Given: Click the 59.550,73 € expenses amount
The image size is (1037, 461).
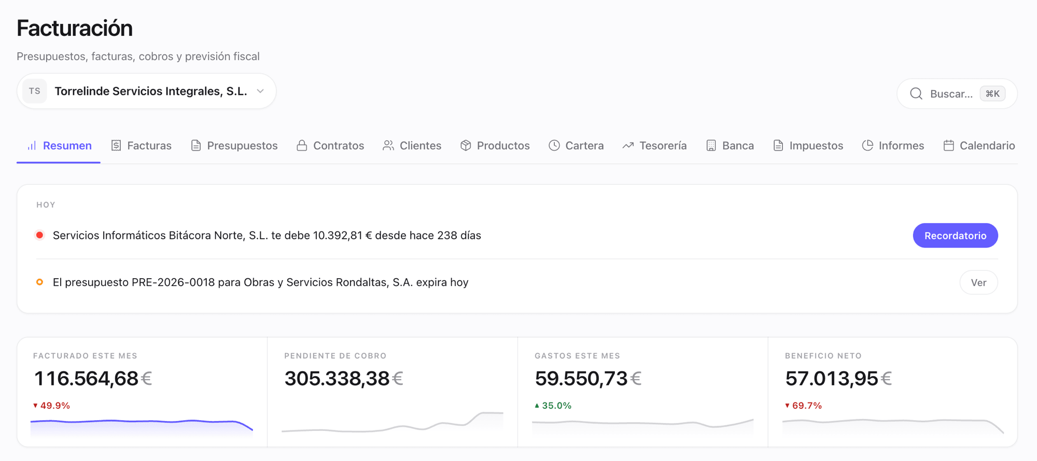Looking at the screenshot, I should pos(588,379).
